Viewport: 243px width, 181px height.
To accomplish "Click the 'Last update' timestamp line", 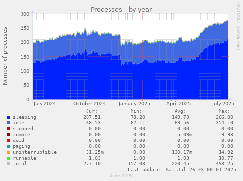I will (x=182, y=170).
